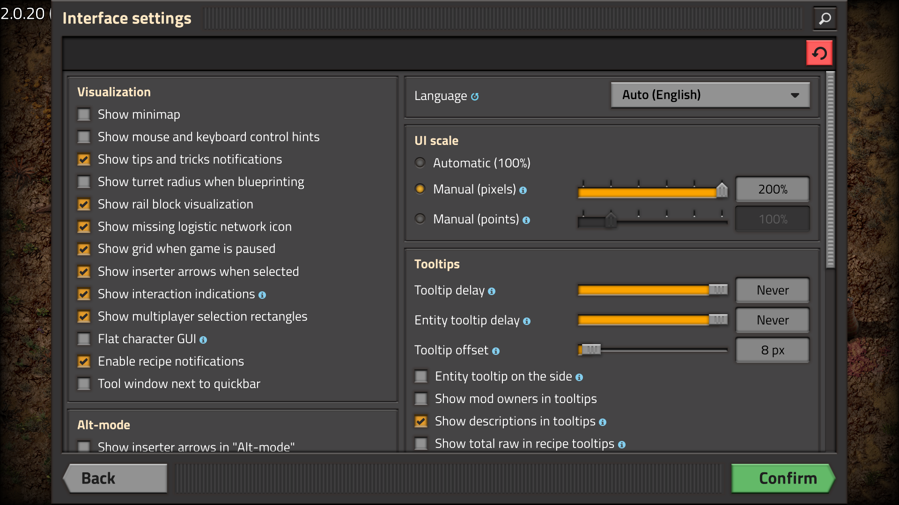This screenshot has height=505, width=899.
Task: Open the Auto (English) language dropdown
Action: coord(710,95)
